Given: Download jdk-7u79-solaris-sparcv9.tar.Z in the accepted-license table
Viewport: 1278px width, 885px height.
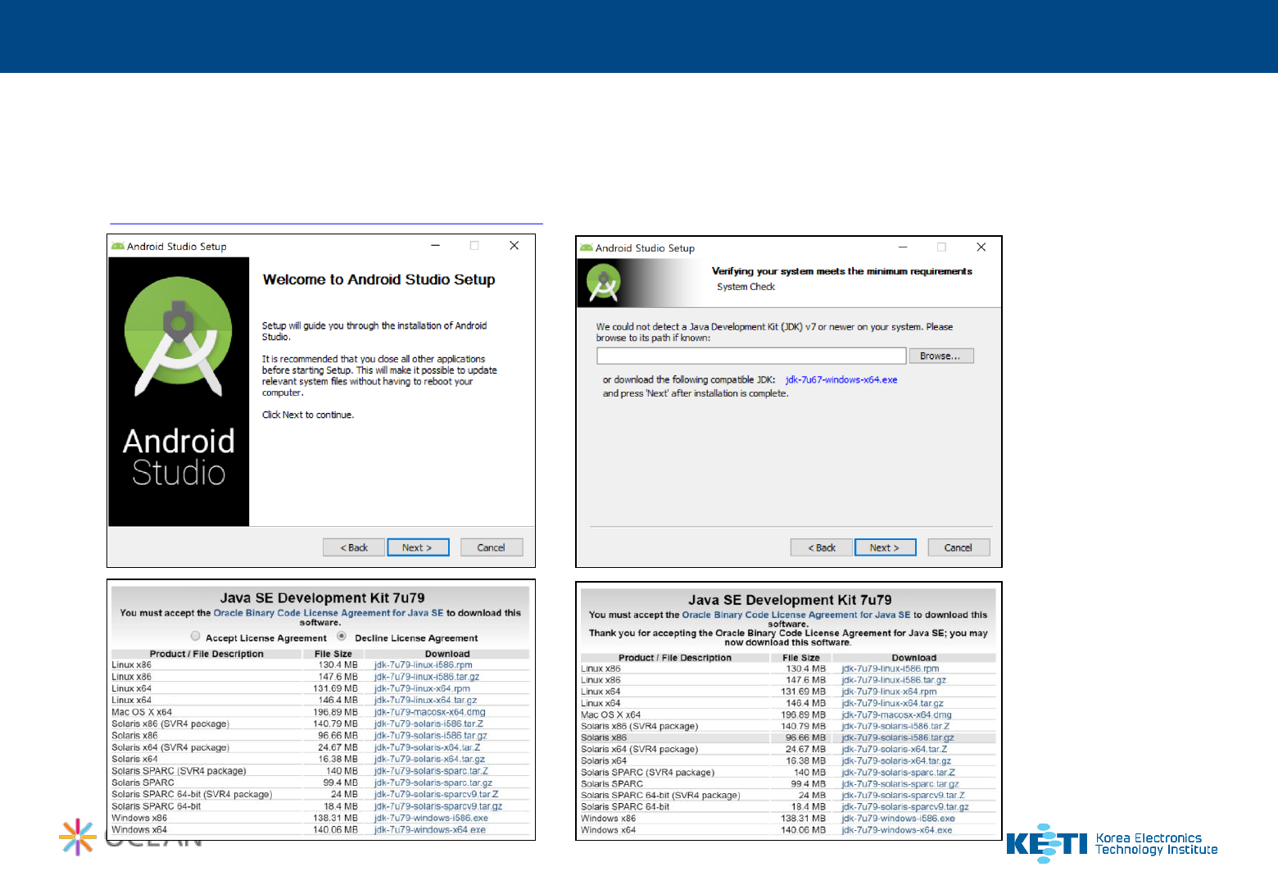Looking at the screenshot, I should click(904, 795).
